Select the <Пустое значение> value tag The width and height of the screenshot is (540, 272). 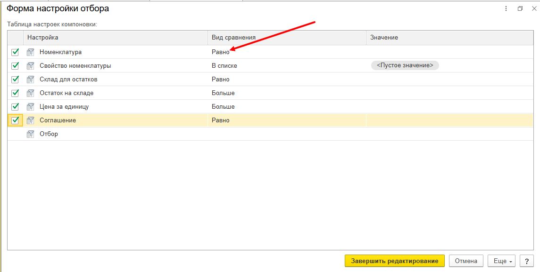click(405, 66)
